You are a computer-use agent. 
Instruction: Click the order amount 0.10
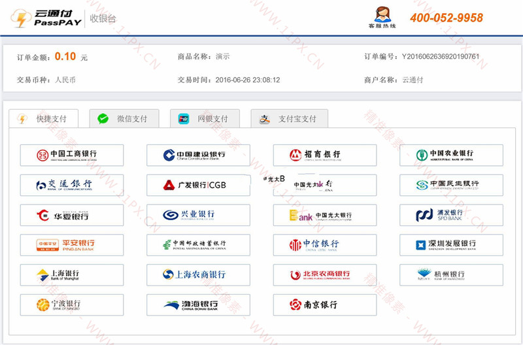point(65,56)
